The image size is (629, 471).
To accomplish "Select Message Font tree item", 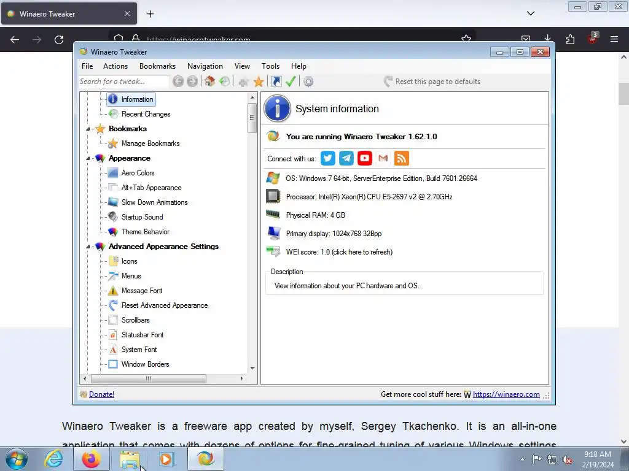I will [142, 291].
